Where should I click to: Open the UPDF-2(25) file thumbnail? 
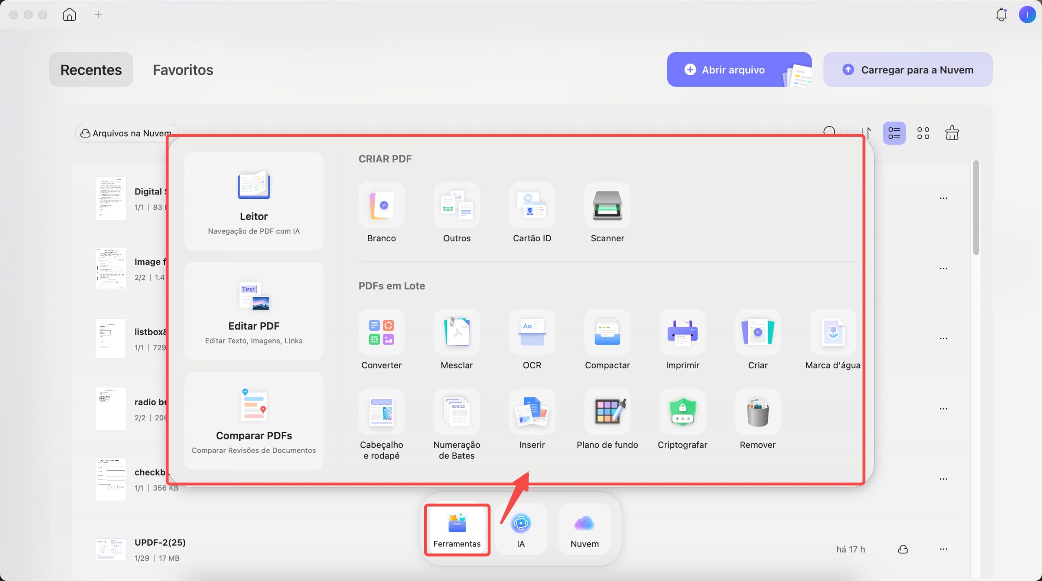pyautogui.click(x=111, y=549)
